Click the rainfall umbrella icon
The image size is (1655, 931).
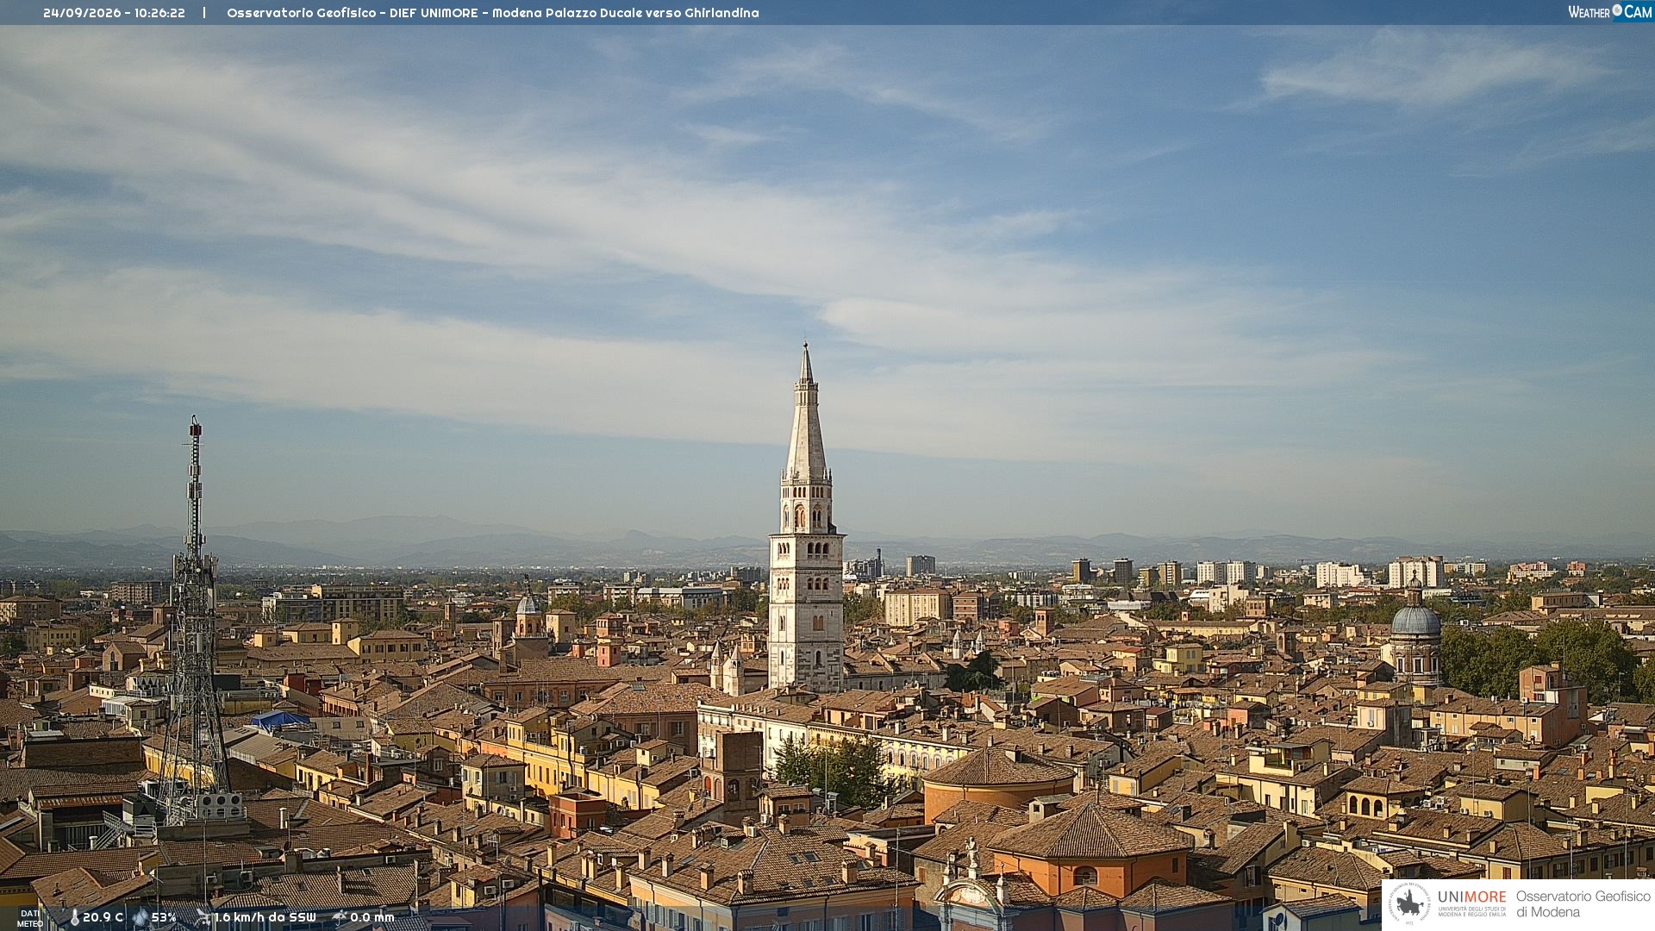[x=340, y=917]
